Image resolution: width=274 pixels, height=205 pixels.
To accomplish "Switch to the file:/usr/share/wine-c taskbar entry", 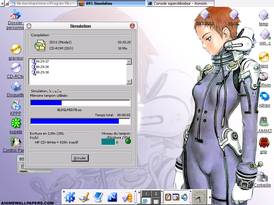I will pos(43,3).
